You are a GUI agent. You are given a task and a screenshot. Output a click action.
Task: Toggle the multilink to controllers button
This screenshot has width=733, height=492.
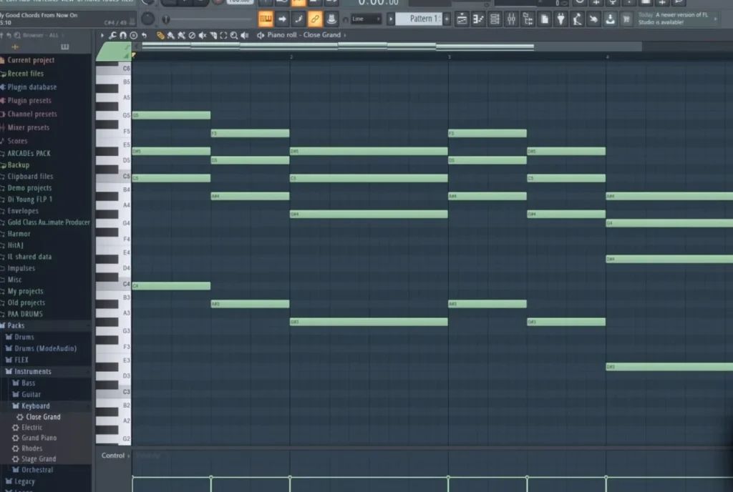331,19
